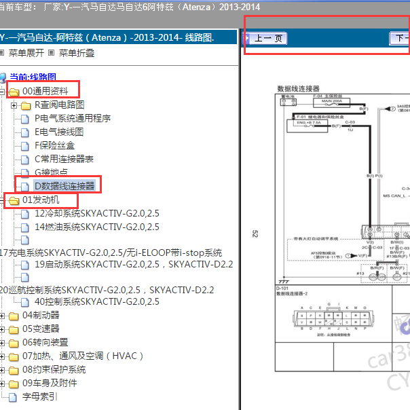Open 40控制系统SKYACTIV-G2.0,2.5 page
The image size is (410, 410).
point(97,301)
